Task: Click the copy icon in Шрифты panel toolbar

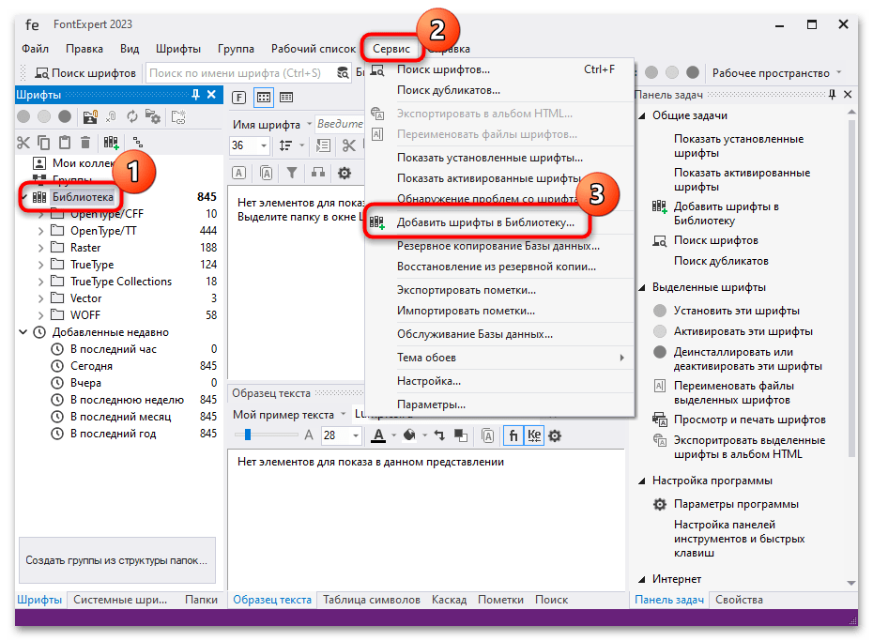Action: (x=43, y=143)
